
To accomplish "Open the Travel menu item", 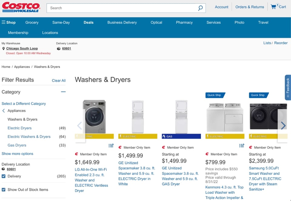I will pos(263,22).
